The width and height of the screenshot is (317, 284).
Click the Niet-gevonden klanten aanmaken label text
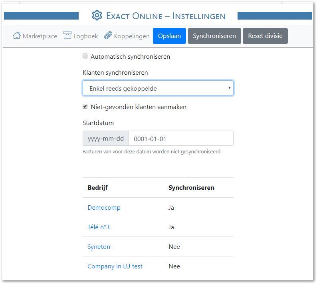coord(139,107)
